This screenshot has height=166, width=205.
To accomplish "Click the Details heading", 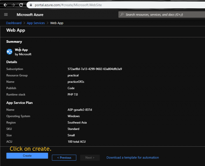I will 11,62.
